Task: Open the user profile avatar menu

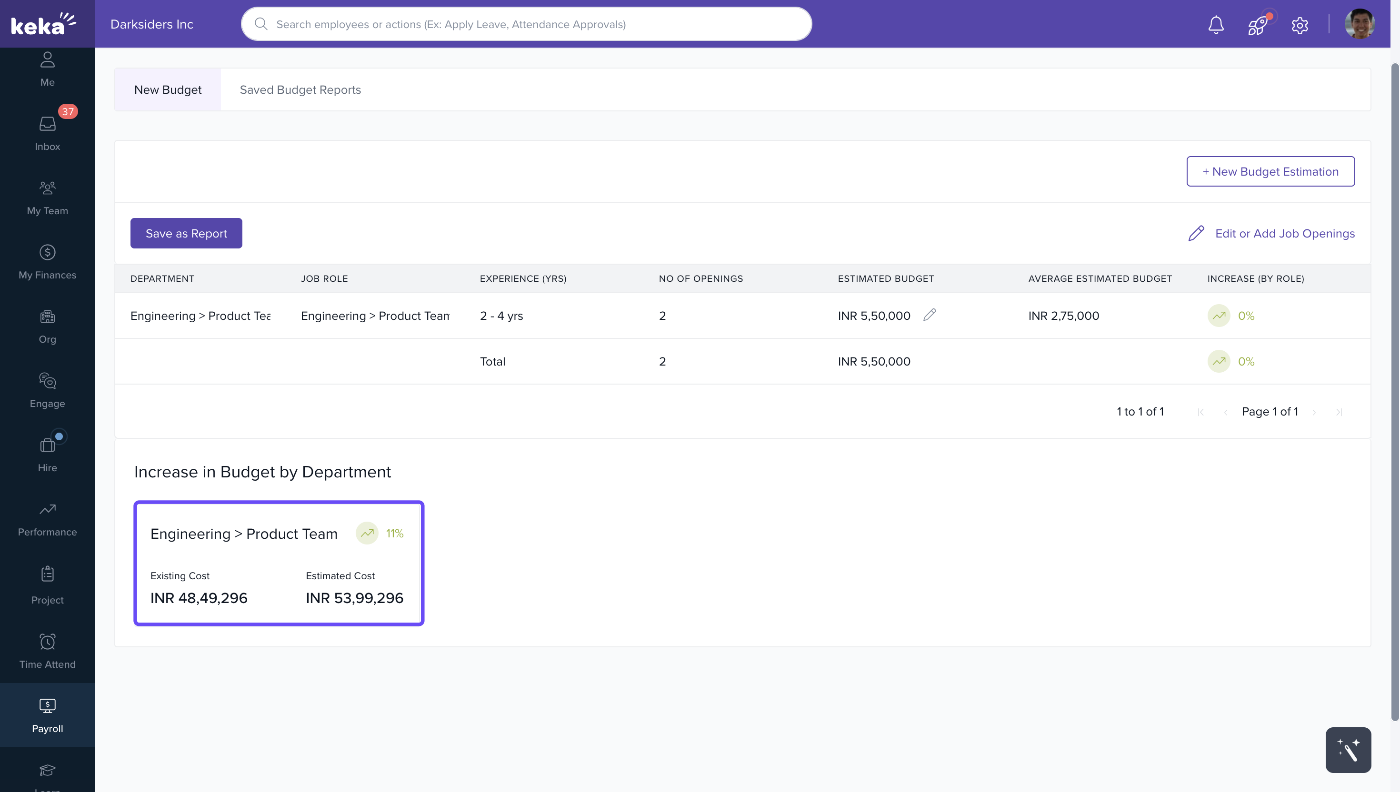Action: [1359, 24]
